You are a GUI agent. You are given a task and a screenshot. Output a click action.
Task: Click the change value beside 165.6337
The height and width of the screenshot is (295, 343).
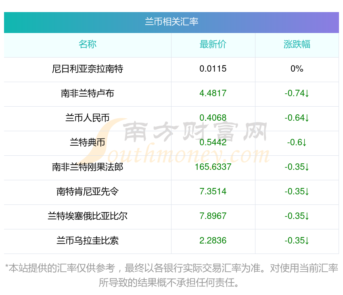[x=297, y=167]
